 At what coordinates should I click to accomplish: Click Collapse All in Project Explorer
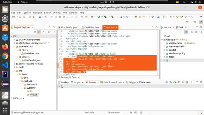[35, 32]
